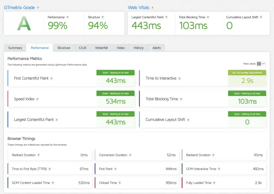This screenshot has height=194, width=274.
Task: Select the Structure tab
Action: [64, 48]
